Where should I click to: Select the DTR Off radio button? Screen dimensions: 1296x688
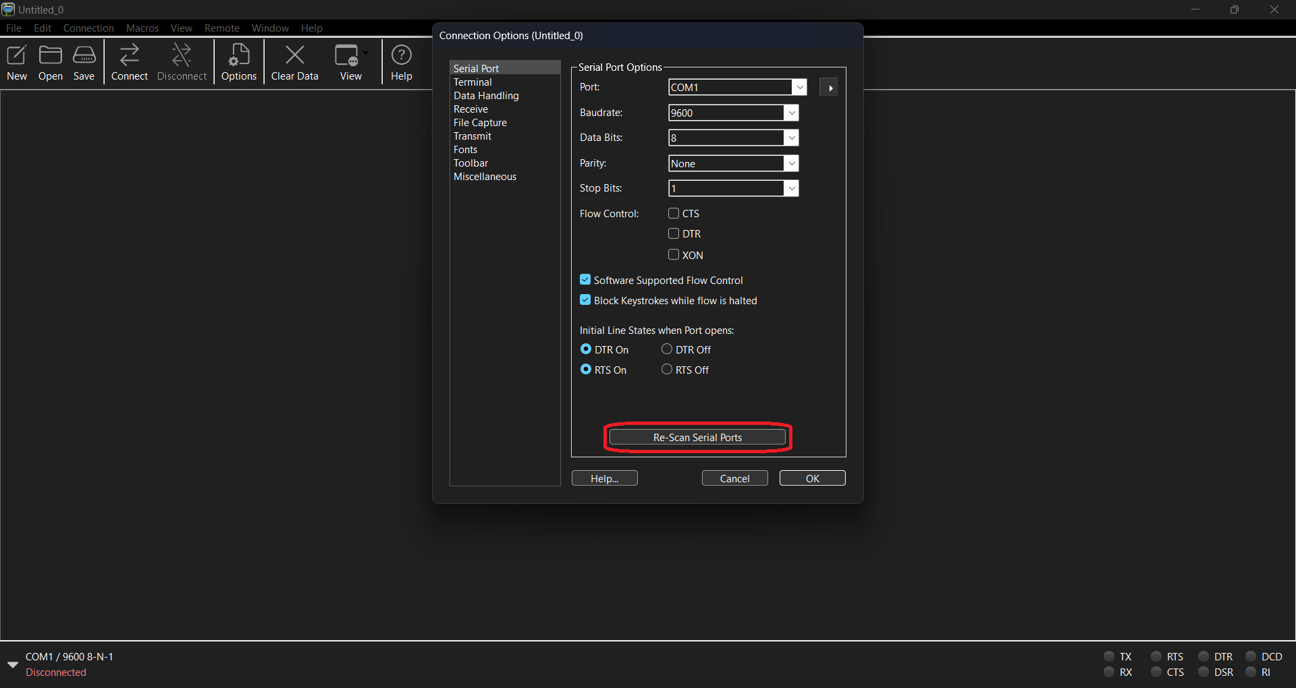click(x=667, y=349)
